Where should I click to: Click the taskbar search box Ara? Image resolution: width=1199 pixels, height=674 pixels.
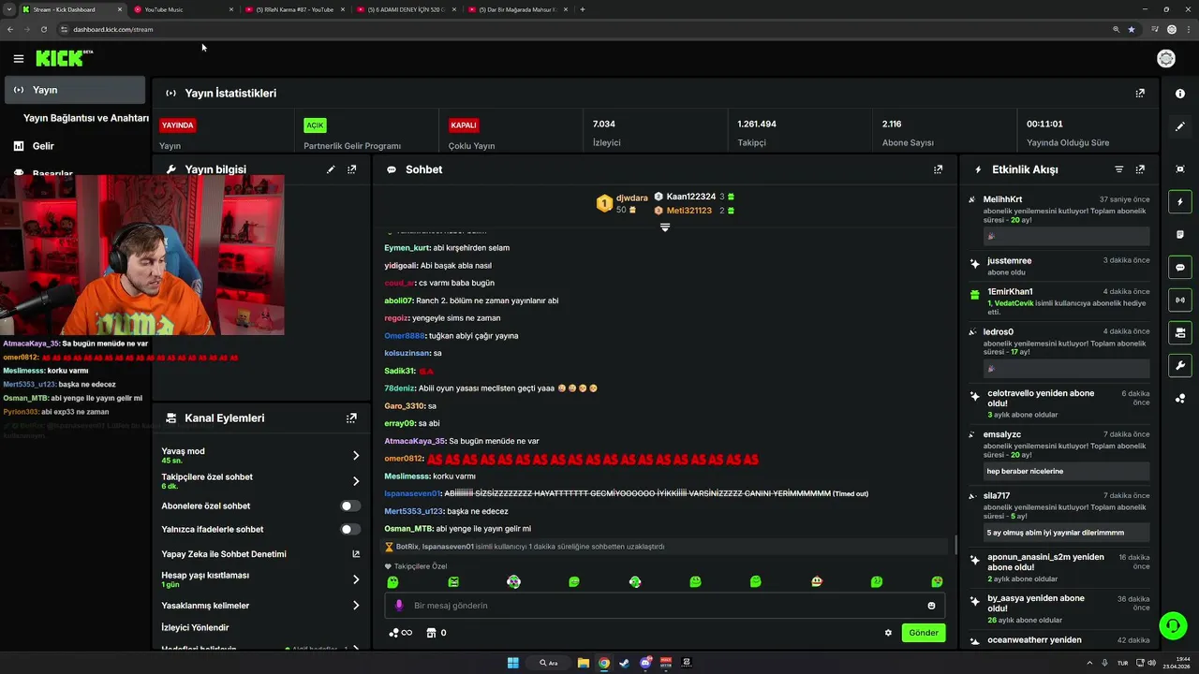tap(550, 663)
